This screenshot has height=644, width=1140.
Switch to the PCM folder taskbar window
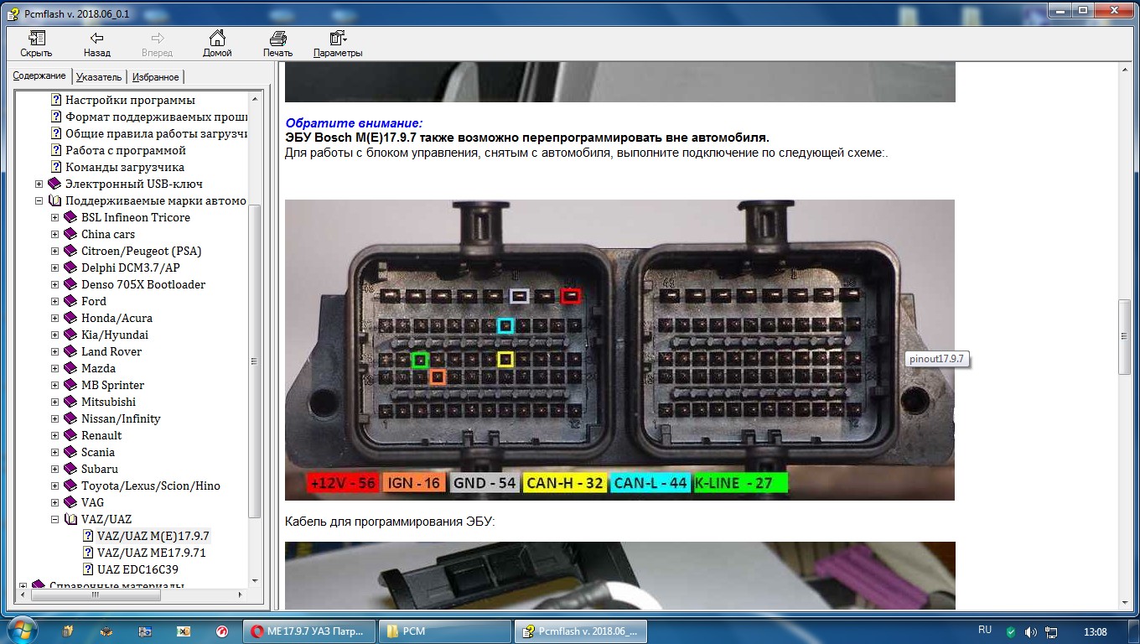pyautogui.click(x=447, y=631)
